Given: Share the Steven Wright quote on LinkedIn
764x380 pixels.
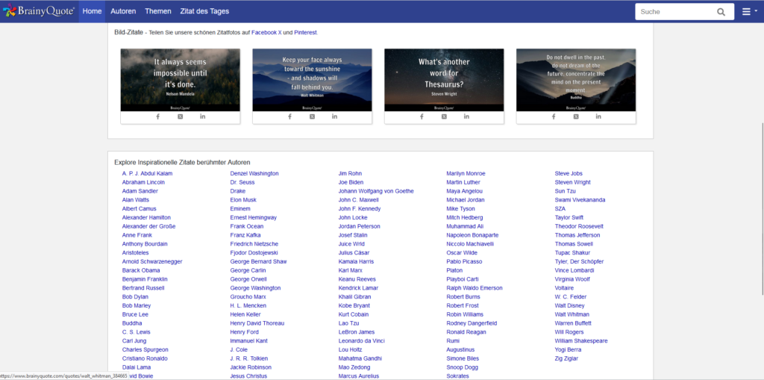Looking at the screenshot, I should pos(466,116).
